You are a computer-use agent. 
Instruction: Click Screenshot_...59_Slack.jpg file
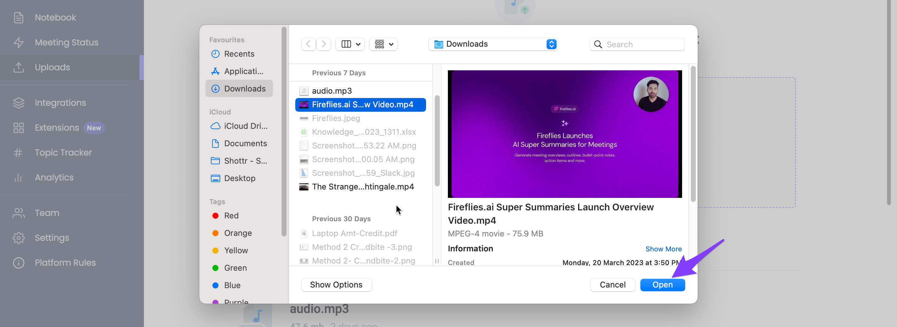(x=360, y=173)
